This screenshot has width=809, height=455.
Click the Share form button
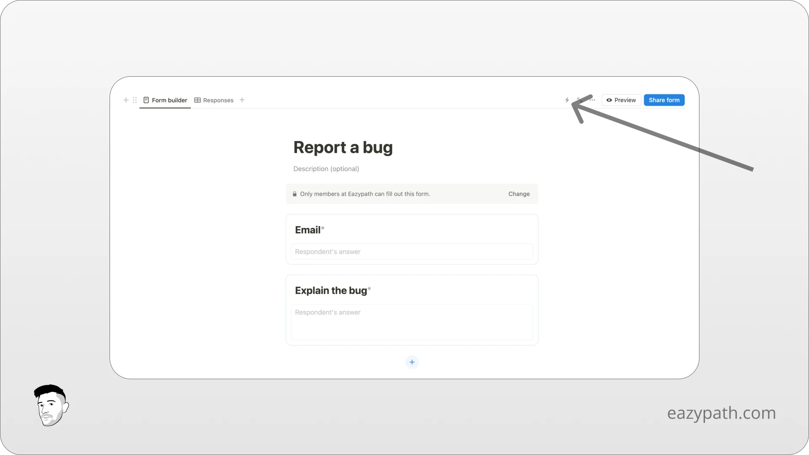[x=664, y=100]
